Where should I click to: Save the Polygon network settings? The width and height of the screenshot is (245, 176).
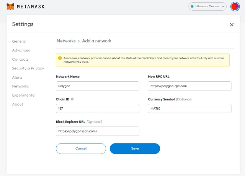[x=135, y=149]
